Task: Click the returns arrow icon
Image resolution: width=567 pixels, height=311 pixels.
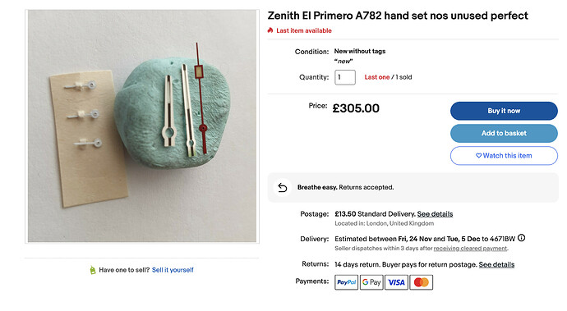Action: 283,187
